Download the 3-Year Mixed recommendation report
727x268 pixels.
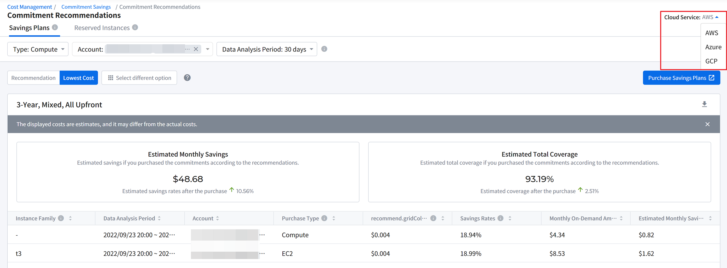tap(704, 104)
